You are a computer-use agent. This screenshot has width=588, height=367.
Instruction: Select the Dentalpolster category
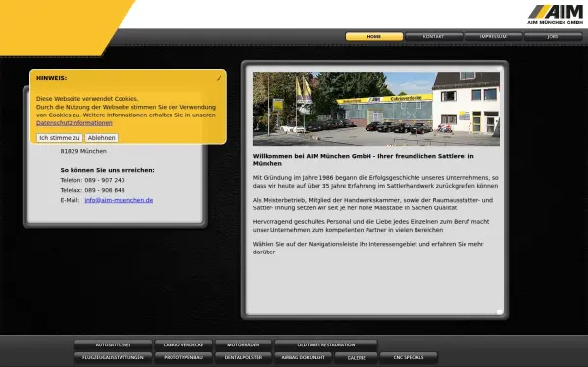click(243, 357)
